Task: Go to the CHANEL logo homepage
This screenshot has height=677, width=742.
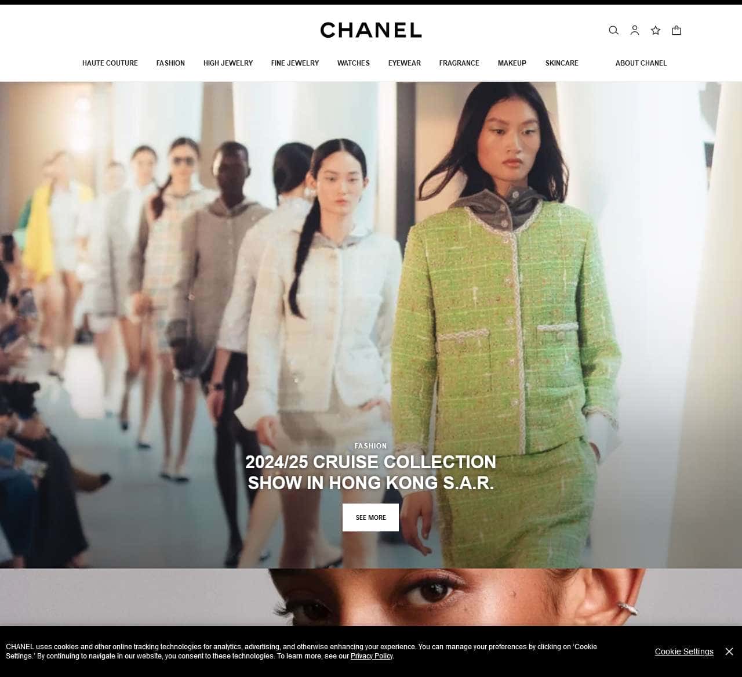Action: pyautogui.click(x=371, y=30)
